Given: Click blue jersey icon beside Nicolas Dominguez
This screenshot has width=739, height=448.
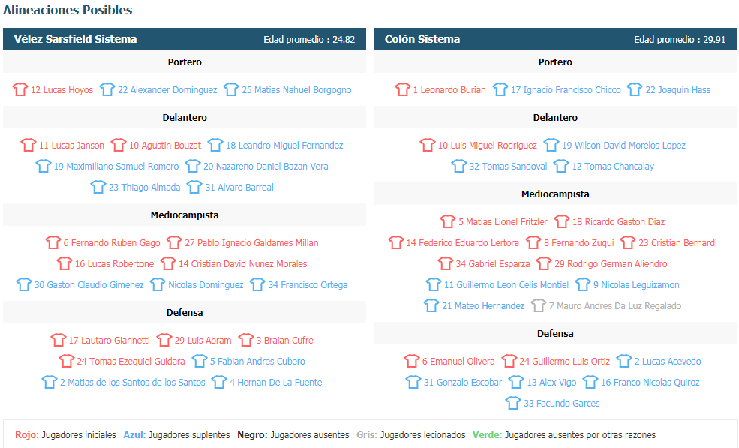Looking at the screenshot, I should (x=158, y=285).
